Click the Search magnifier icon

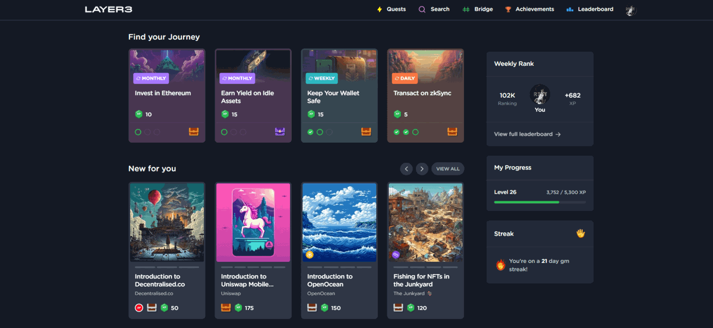point(422,10)
